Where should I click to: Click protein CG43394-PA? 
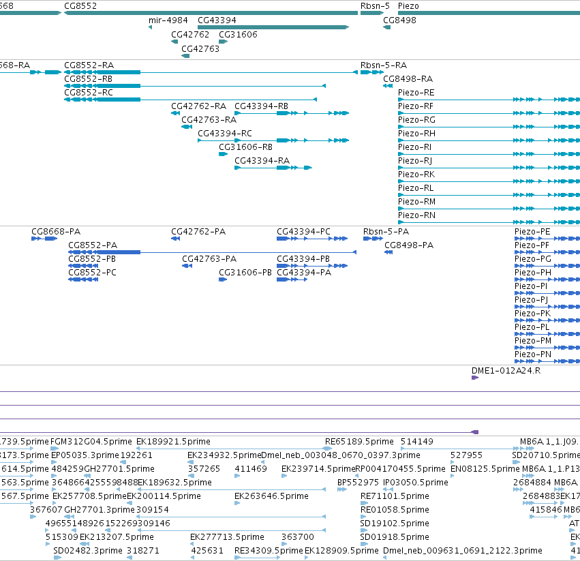tap(304, 273)
